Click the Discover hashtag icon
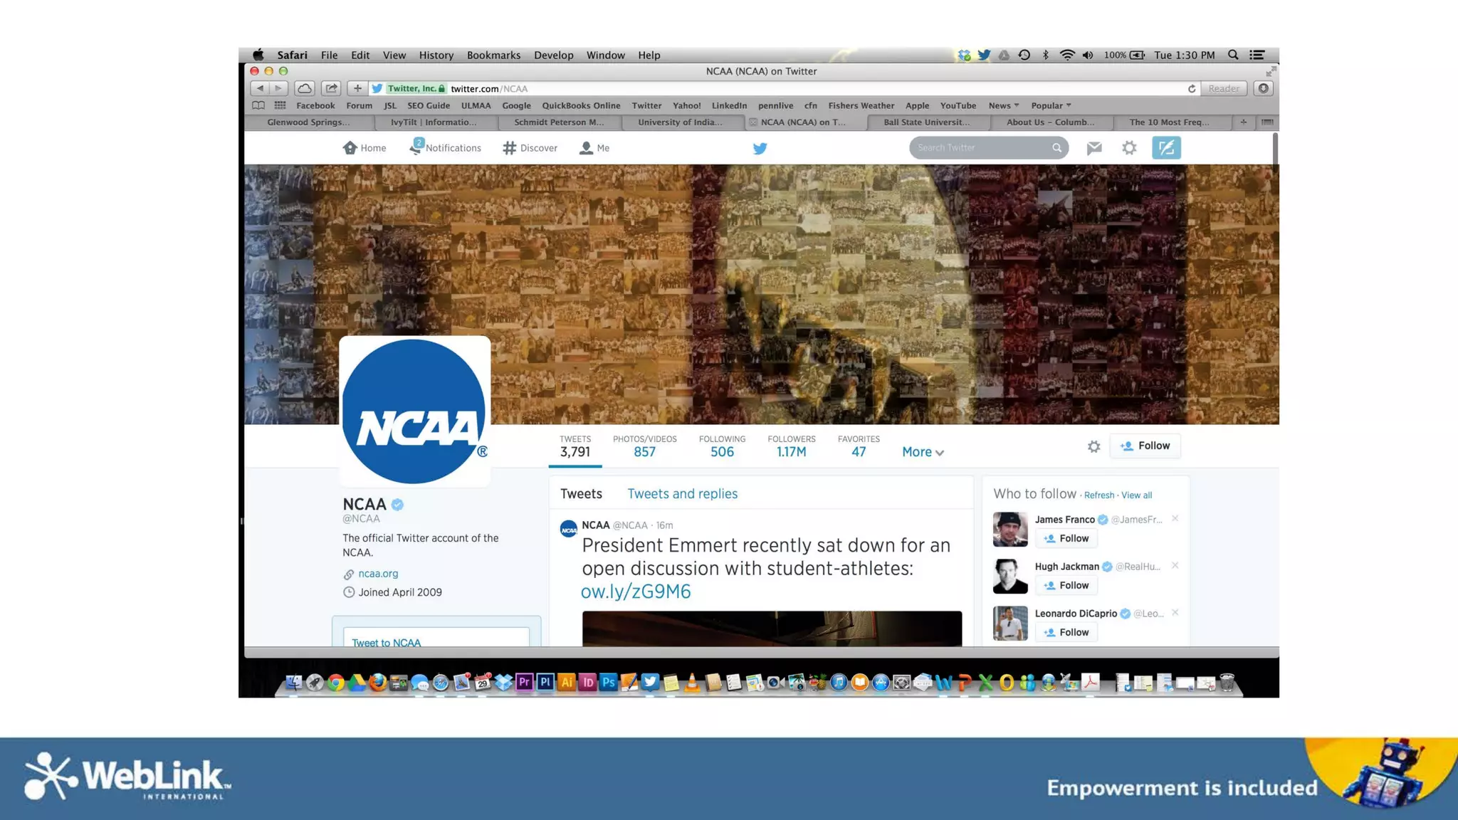 tap(509, 147)
